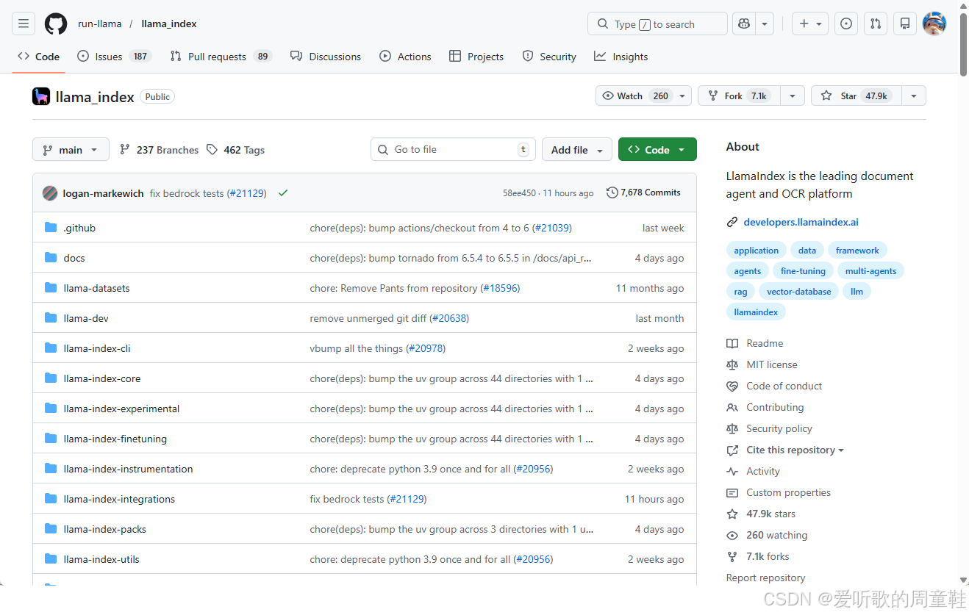Click the branch icon beside 237 Branches

125,150
